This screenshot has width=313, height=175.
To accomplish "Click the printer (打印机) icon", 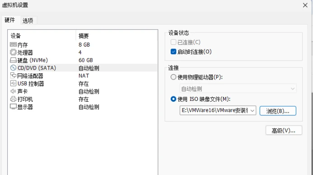I will [x=13, y=99].
